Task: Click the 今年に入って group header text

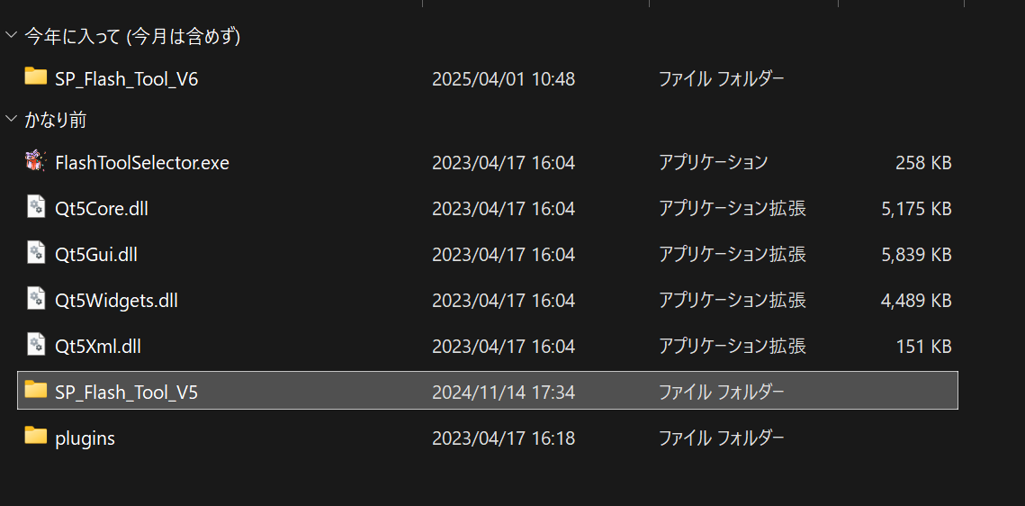Action: (132, 37)
